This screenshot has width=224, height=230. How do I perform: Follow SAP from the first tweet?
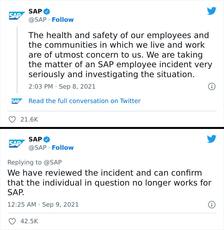(63, 20)
